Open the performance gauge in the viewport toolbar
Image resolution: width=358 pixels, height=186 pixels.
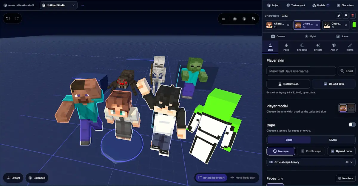(244, 19)
